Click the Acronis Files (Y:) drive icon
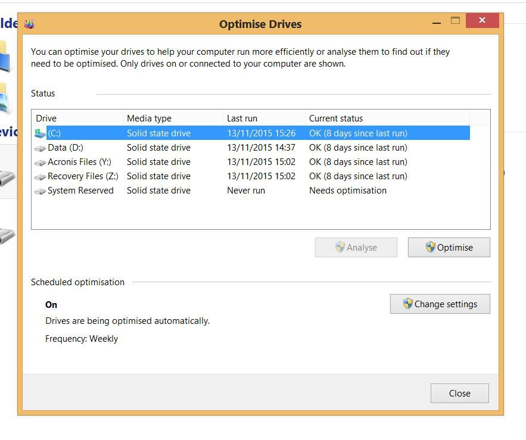The image size is (526, 440). (40, 163)
